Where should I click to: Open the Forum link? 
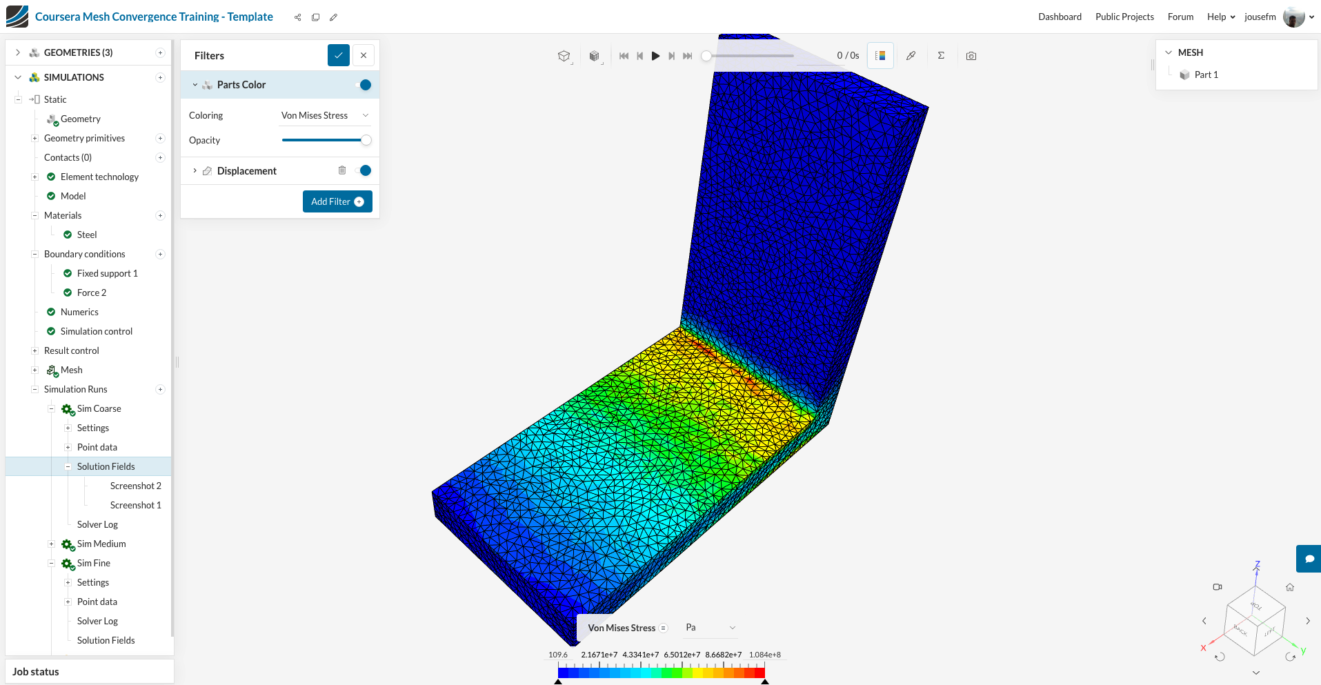[1180, 17]
